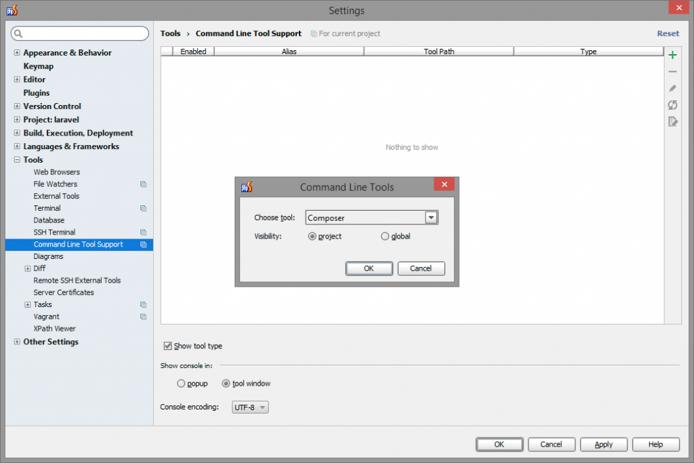Click the project icon beside Vagrant

pyautogui.click(x=143, y=317)
